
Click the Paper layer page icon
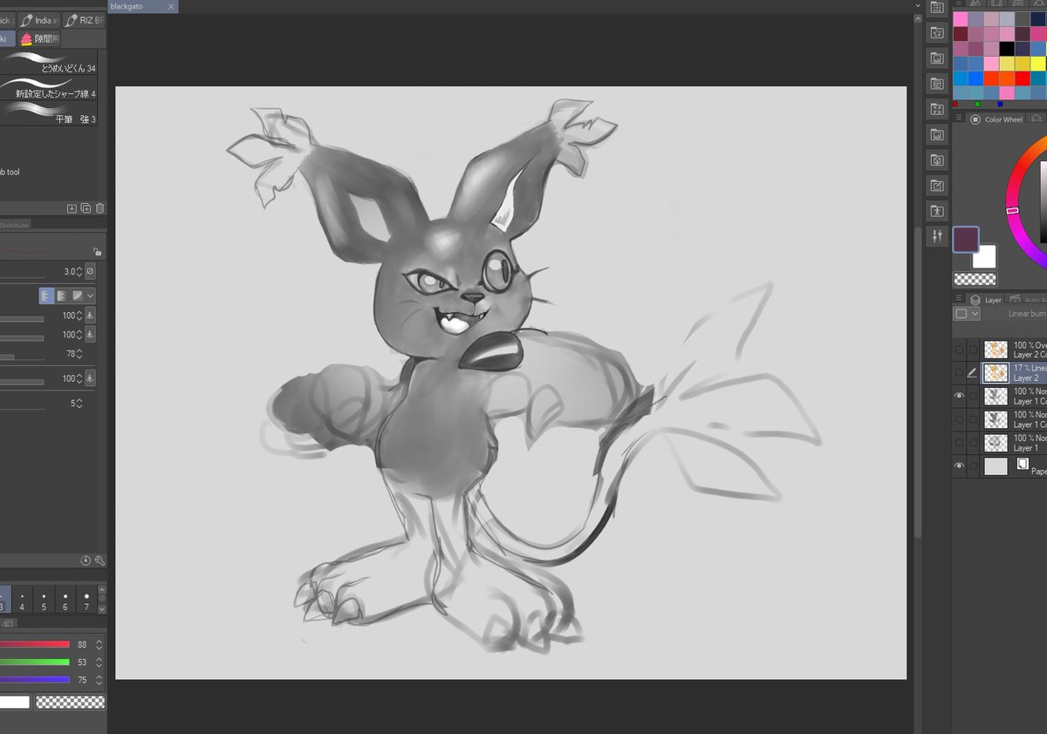[1023, 464]
